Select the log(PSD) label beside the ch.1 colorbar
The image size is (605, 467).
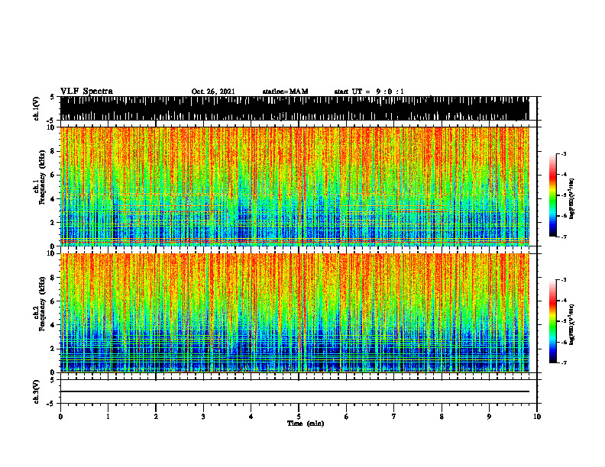click(571, 198)
